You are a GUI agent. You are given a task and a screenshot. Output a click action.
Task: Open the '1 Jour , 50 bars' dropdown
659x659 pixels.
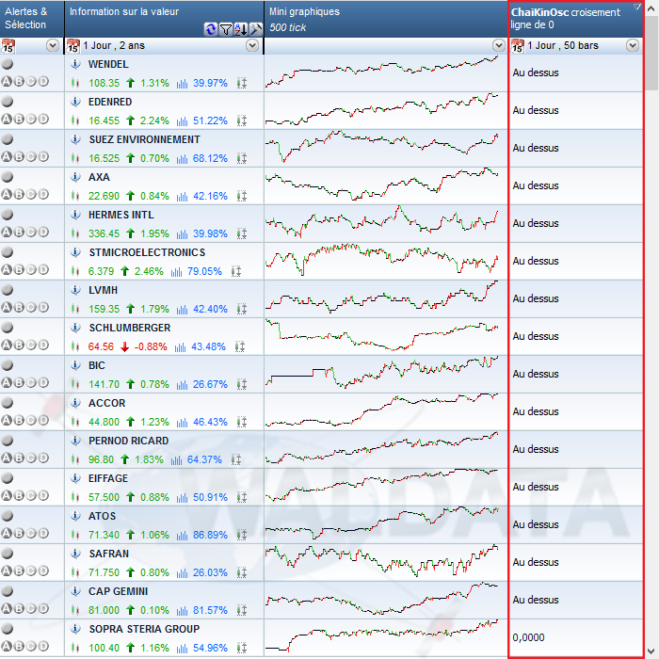click(x=633, y=45)
